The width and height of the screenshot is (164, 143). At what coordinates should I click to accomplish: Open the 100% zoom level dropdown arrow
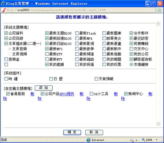click(x=157, y=140)
